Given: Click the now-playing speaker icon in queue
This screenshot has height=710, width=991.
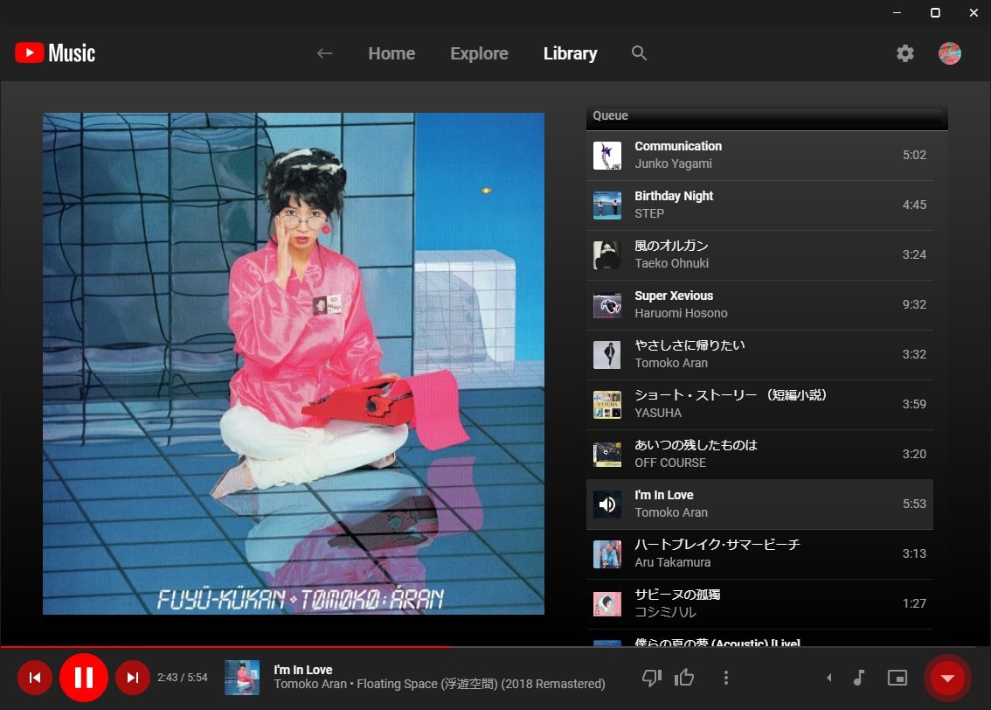Looking at the screenshot, I should pos(606,504).
